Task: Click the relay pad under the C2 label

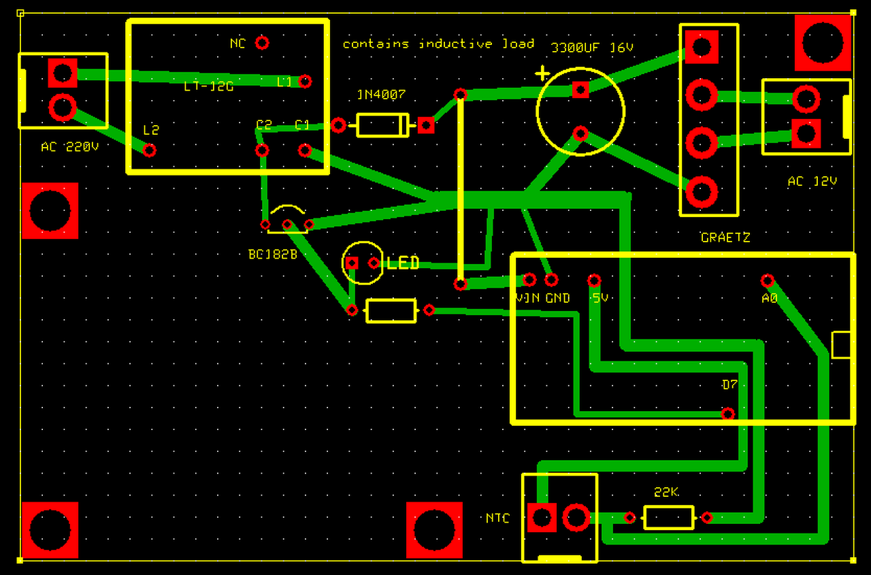Action: tap(261, 150)
